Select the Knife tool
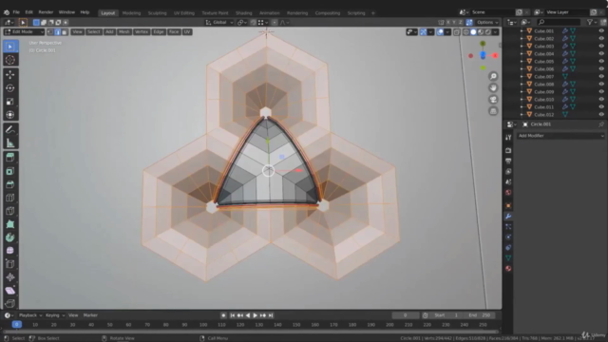The height and width of the screenshot is (342, 608). (10, 211)
